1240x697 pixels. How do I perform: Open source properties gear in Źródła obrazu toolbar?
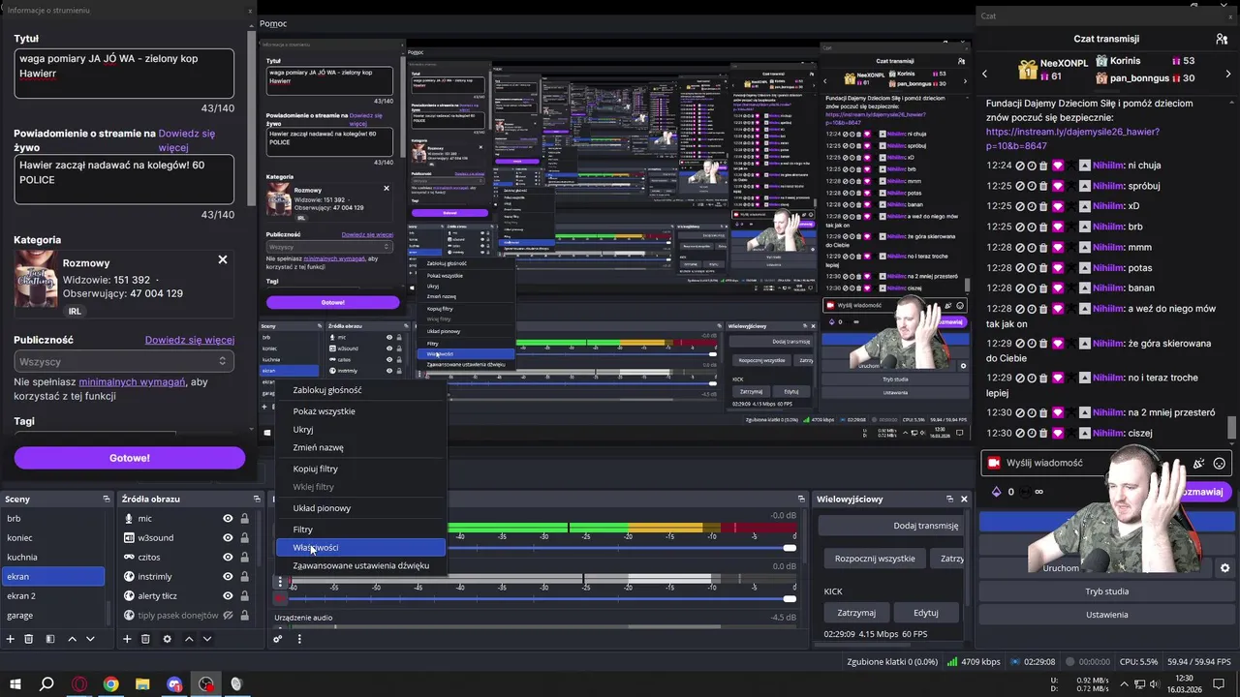pos(167,639)
